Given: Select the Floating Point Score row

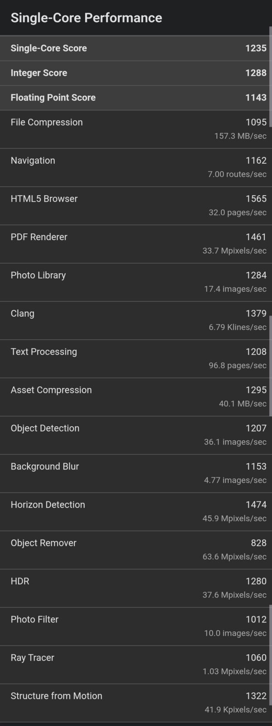Looking at the screenshot, I should 136,98.
